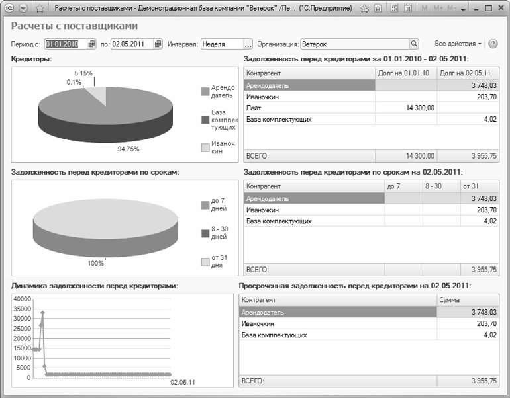Select База комплектующих row in top debt table

(372, 120)
